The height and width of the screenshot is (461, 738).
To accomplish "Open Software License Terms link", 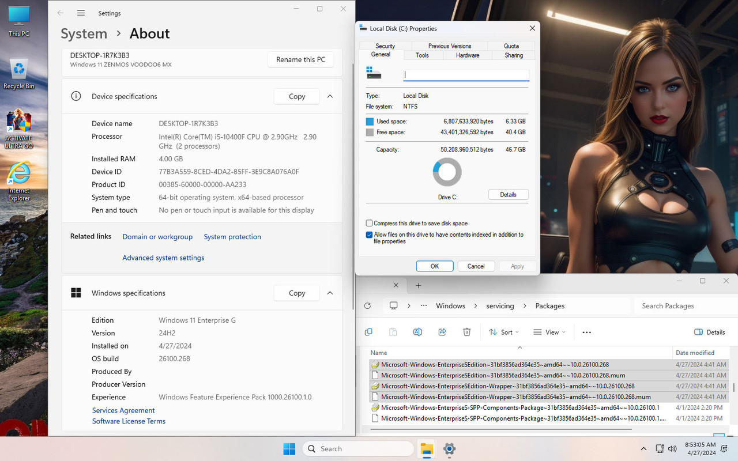I will pyautogui.click(x=129, y=421).
